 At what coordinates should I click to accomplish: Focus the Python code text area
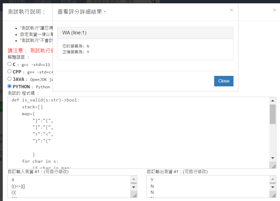pyautogui.click(x=138, y=132)
